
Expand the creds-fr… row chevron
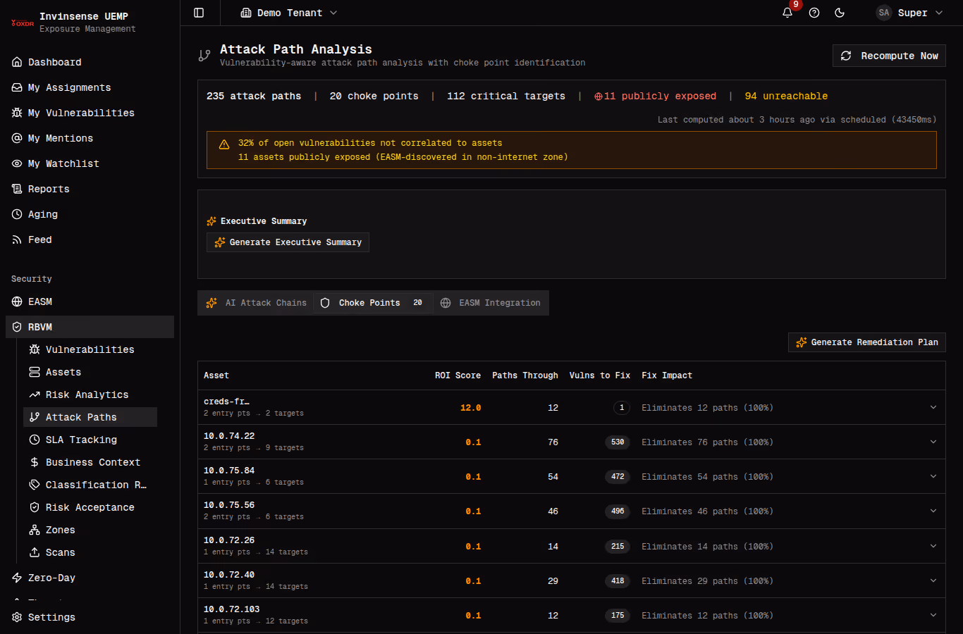click(x=933, y=407)
